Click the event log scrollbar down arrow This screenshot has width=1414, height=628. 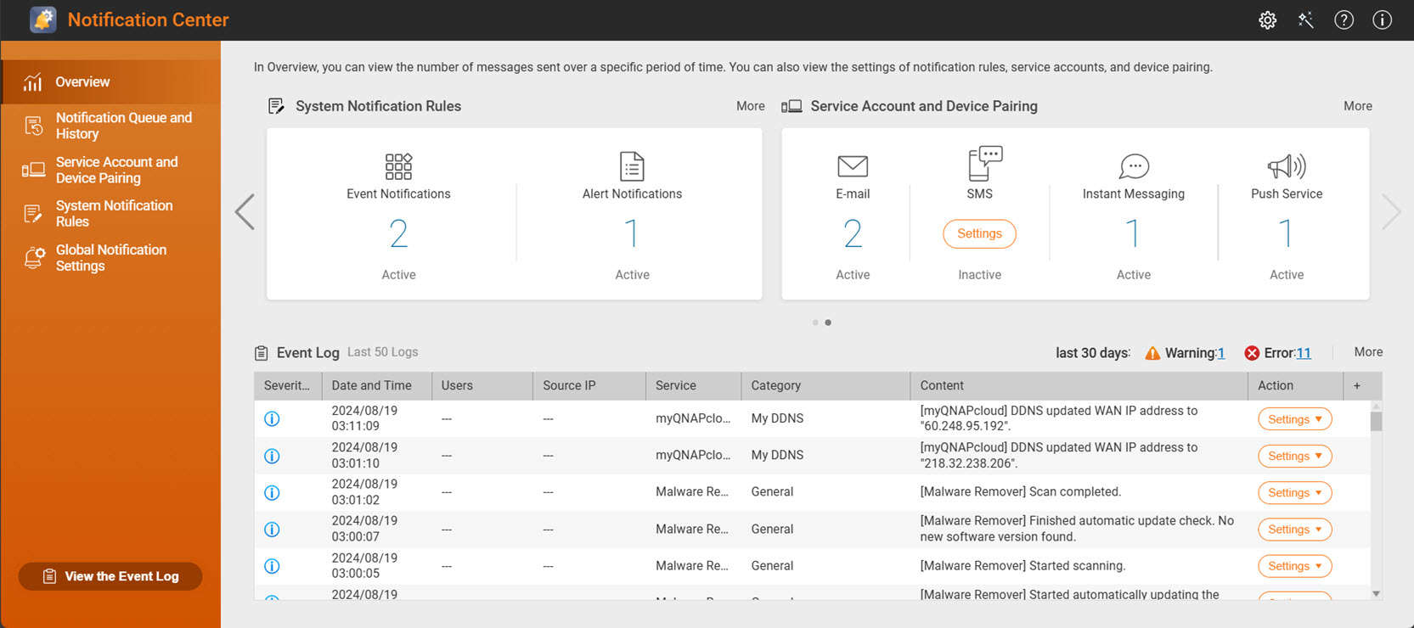[x=1376, y=594]
